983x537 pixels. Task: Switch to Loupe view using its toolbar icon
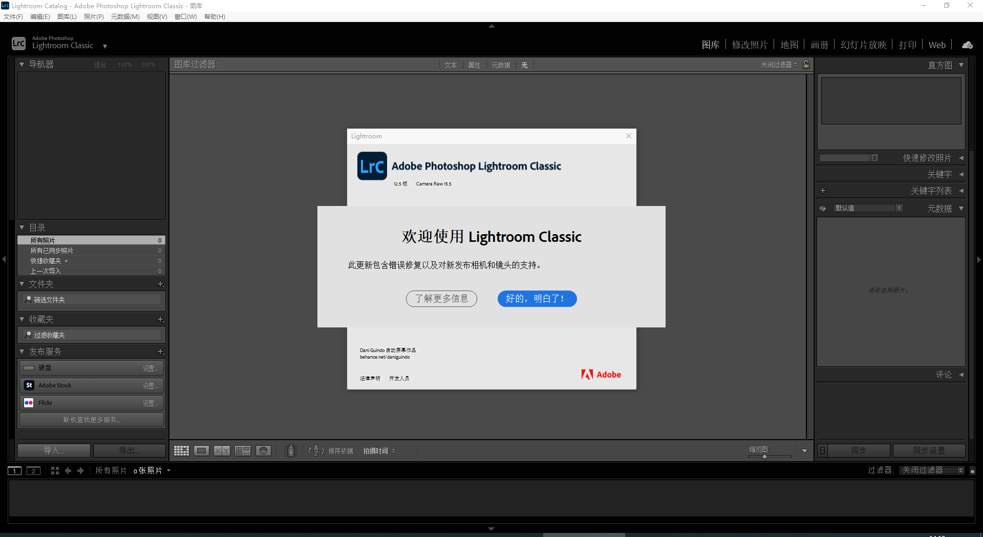click(x=201, y=450)
